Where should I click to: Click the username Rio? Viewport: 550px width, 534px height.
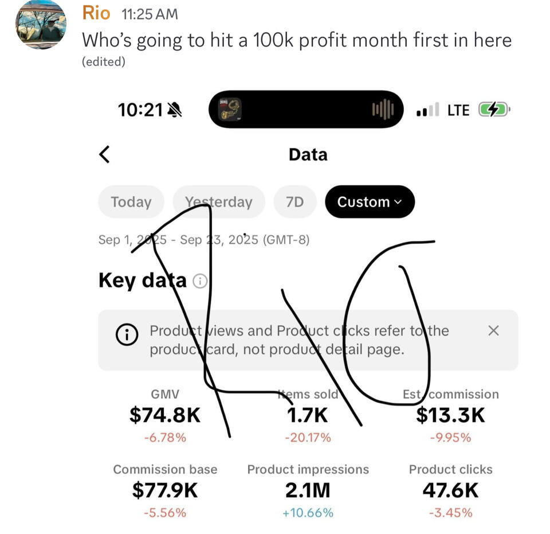(96, 11)
